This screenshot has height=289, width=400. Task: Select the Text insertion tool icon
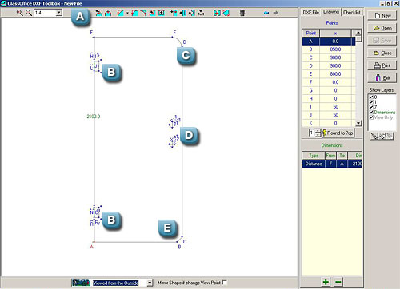201,13
